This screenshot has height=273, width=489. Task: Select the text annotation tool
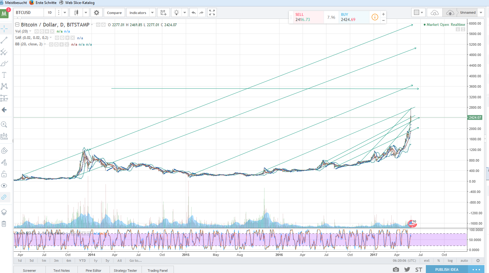pos(4,75)
